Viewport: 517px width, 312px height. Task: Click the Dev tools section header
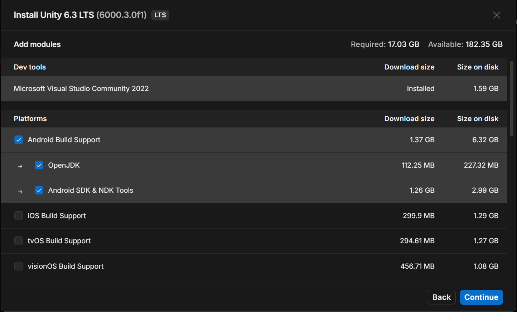click(x=30, y=67)
